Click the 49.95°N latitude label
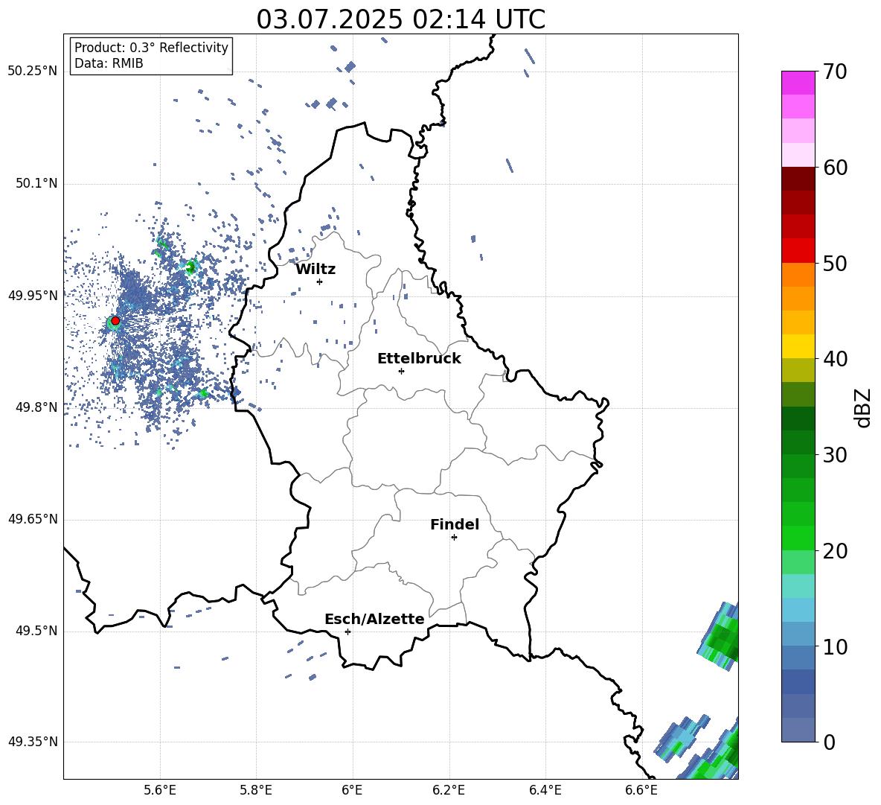 (33, 296)
